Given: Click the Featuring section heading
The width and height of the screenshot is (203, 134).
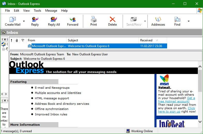Looking at the screenshot, I should click(18, 82).
